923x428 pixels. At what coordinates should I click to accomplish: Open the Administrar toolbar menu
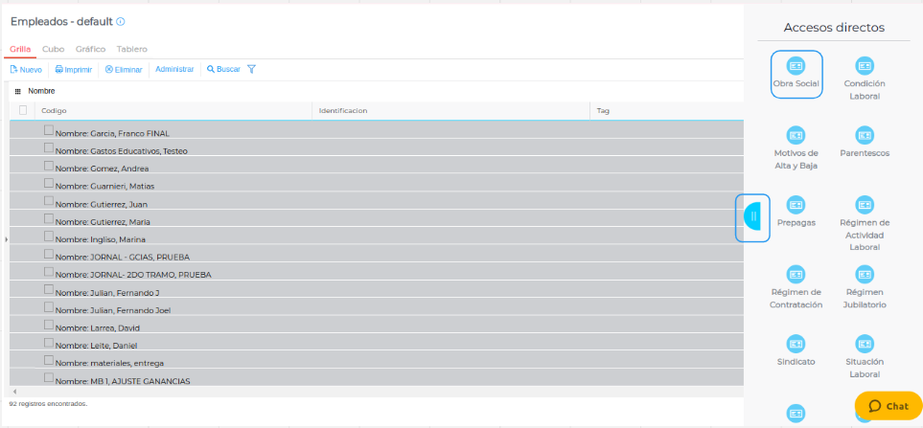[174, 69]
